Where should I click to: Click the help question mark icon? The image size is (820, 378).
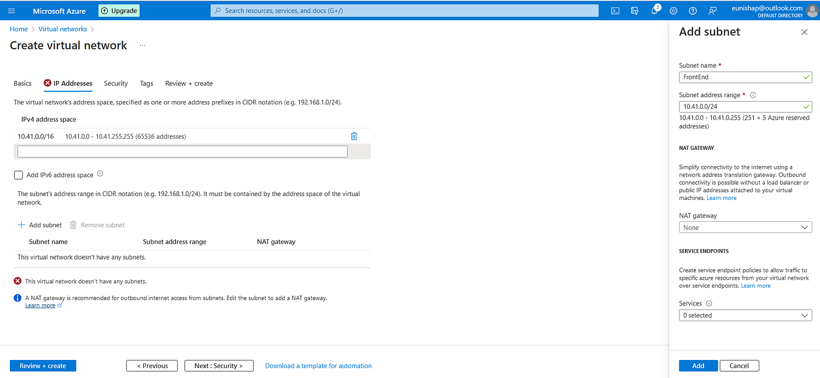coord(693,11)
